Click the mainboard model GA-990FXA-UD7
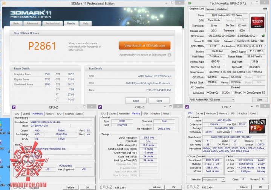Screen dimensions: 271x190 tap(50, 126)
